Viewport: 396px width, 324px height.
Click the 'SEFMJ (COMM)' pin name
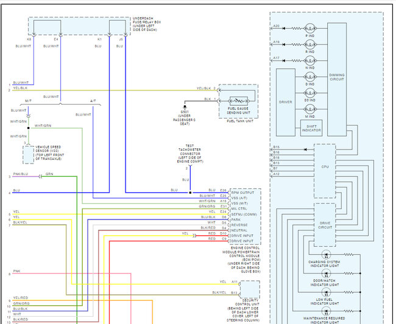(244, 215)
